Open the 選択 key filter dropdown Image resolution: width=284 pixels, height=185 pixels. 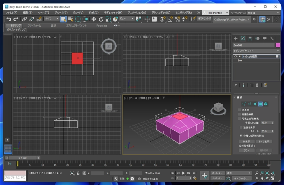pos(239,173)
